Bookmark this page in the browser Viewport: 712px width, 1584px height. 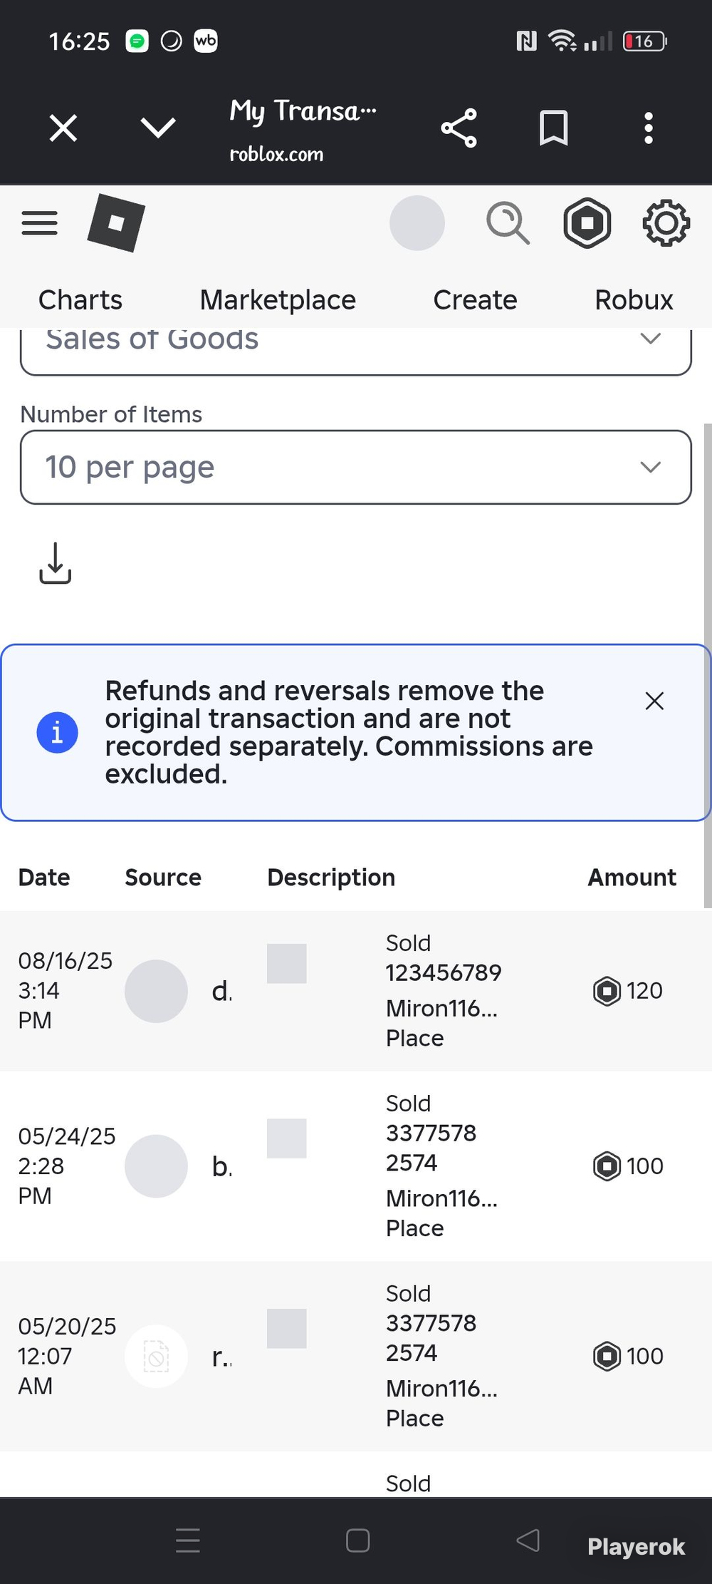[x=553, y=128]
